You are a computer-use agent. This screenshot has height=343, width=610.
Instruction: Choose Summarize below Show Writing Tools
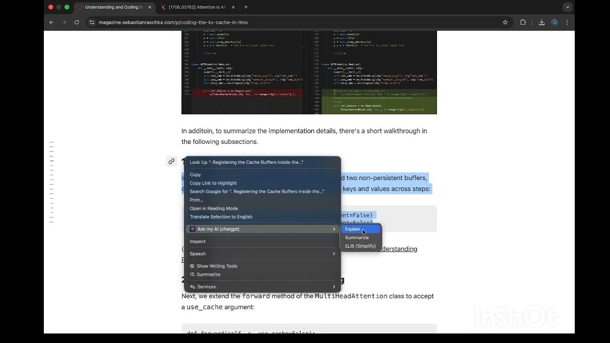[x=263, y=274]
